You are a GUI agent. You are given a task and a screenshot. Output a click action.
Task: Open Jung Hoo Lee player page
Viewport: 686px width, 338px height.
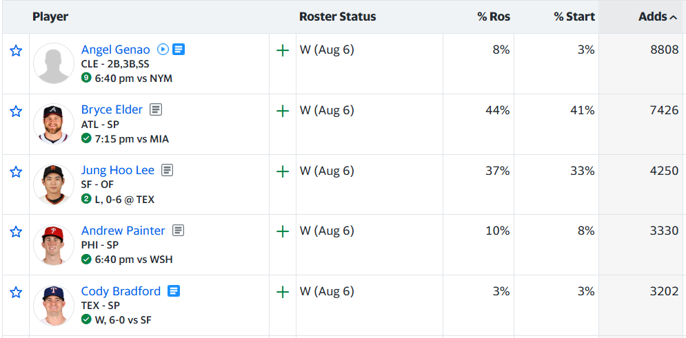tap(118, 170)
